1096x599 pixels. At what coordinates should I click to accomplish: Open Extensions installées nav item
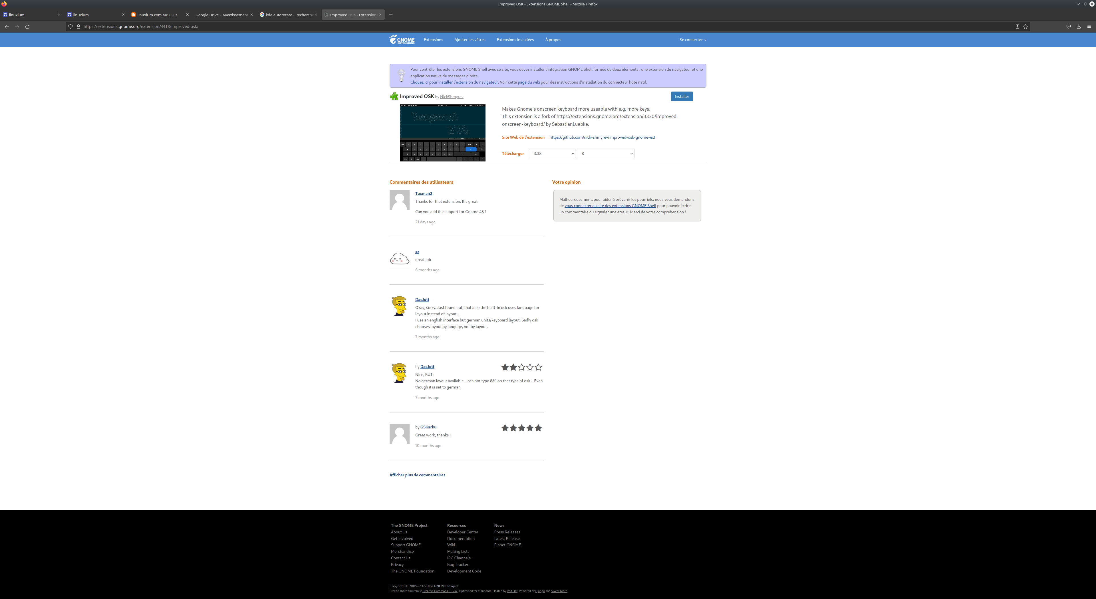(x=515, y=40)
